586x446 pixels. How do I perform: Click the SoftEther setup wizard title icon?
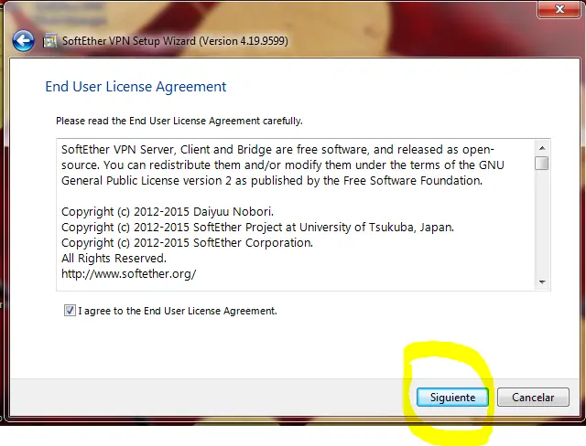pos(49,40)
